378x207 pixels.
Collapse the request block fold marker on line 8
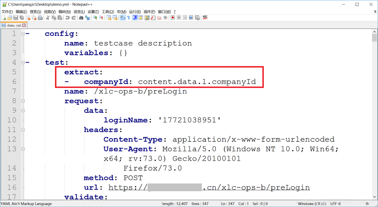coord(23,101)
